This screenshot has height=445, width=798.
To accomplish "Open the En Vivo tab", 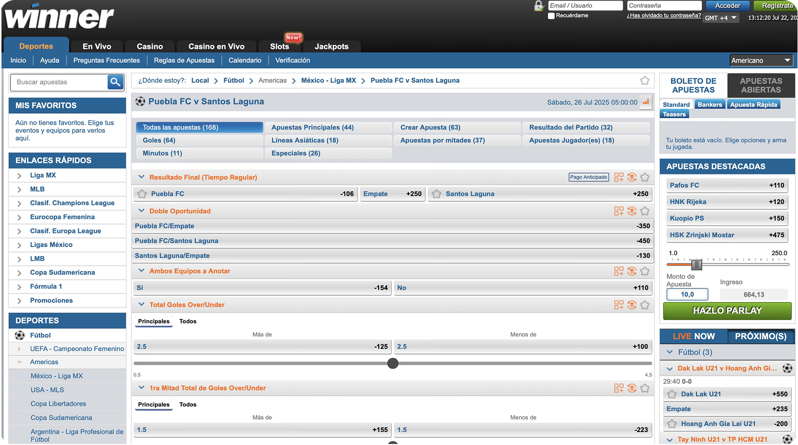I will (x=97, y=46).
